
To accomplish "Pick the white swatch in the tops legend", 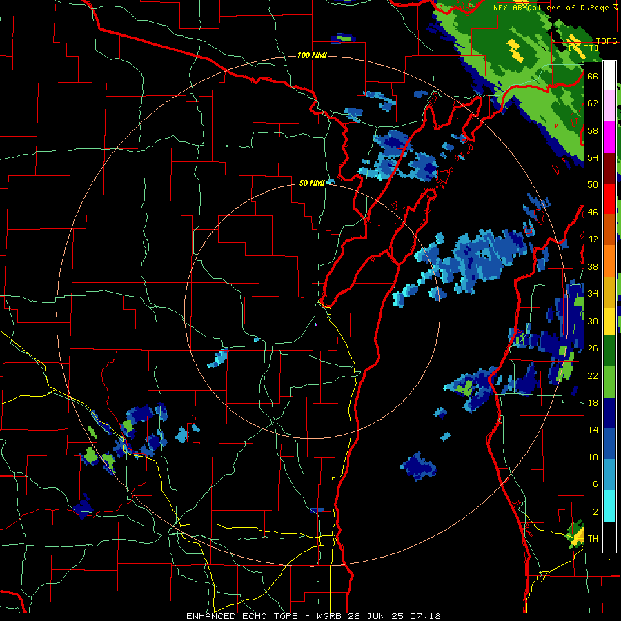I will point(609,76).
